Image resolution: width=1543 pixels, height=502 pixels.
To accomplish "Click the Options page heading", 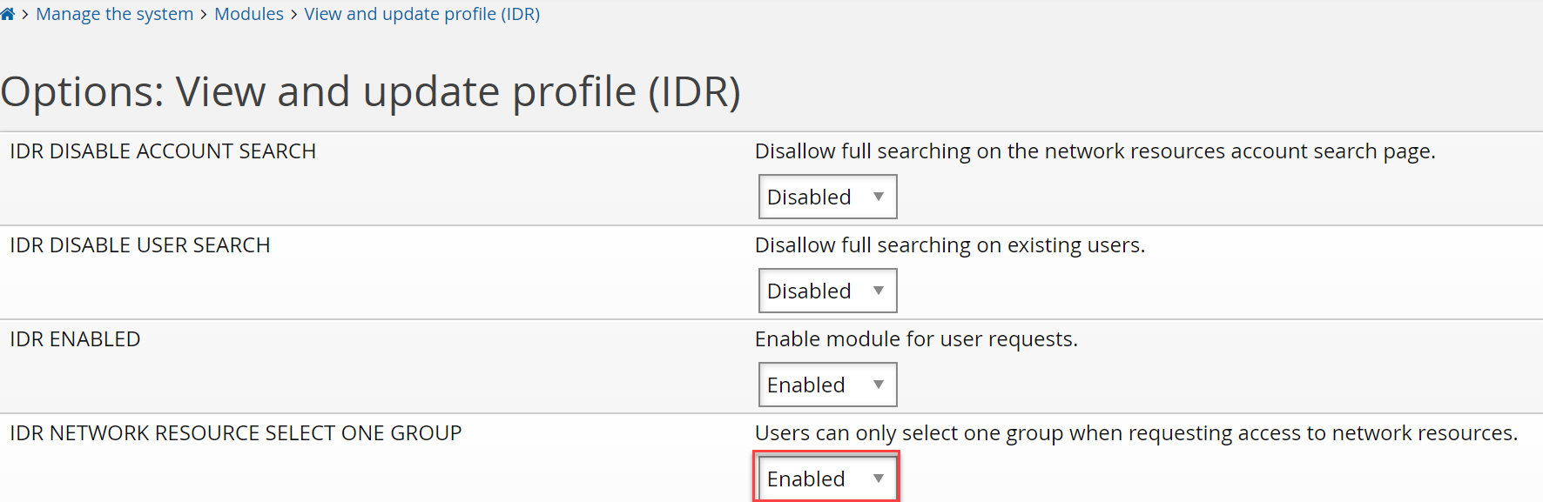I will pos(370,90).
